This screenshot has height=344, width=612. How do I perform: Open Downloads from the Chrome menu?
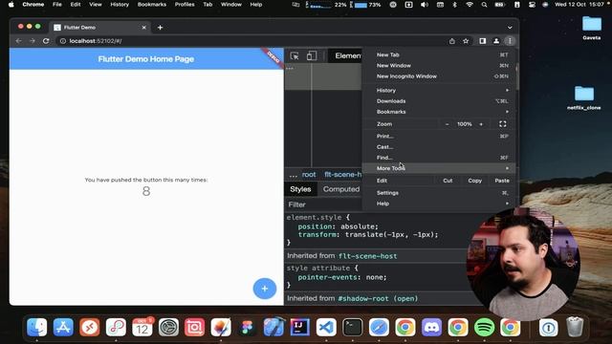pyautogui.click(x=439, y=101)
